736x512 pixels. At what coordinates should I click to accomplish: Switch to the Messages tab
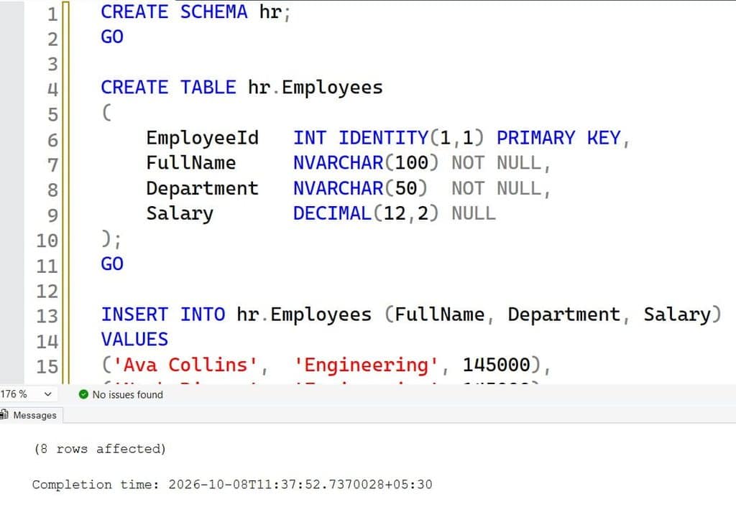(31, 415)
